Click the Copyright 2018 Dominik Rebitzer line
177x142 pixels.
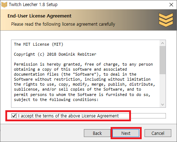coord(55,54)
